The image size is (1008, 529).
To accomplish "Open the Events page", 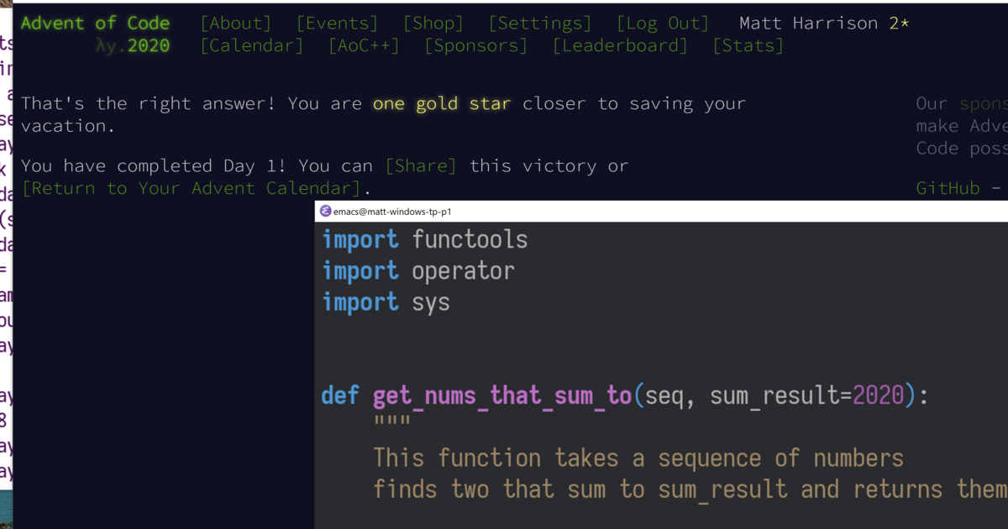I will pyautogui.click(x=337, y=23).
